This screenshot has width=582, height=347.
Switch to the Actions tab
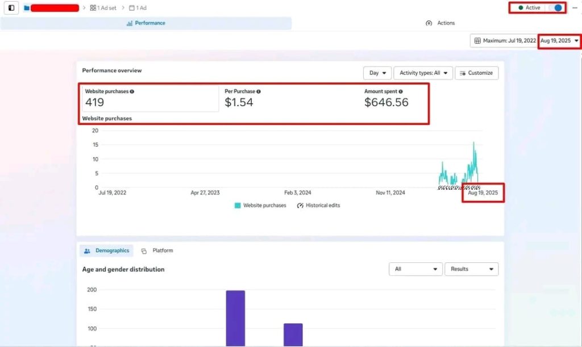(x=440, y=23)
